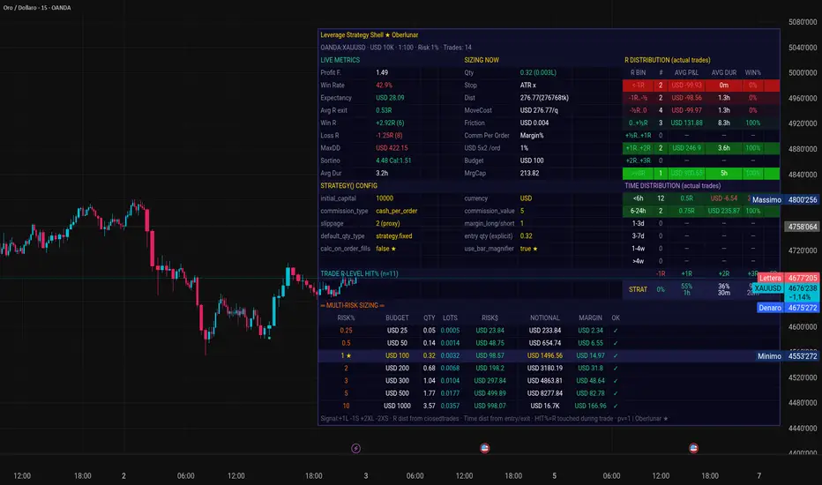Viewport: 822px width, 485px height.
Task: Click the 0.25 risk% row label
Action: click(346, 331)
